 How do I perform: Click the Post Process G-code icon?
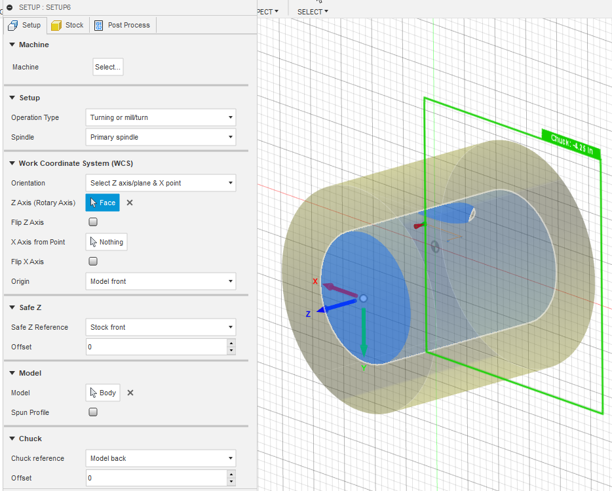(99, 26)
